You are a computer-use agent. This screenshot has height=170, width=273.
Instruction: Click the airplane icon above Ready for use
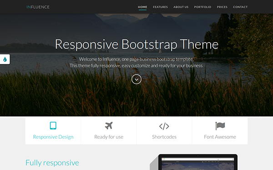pyautogui.click(x=109, y=126)
